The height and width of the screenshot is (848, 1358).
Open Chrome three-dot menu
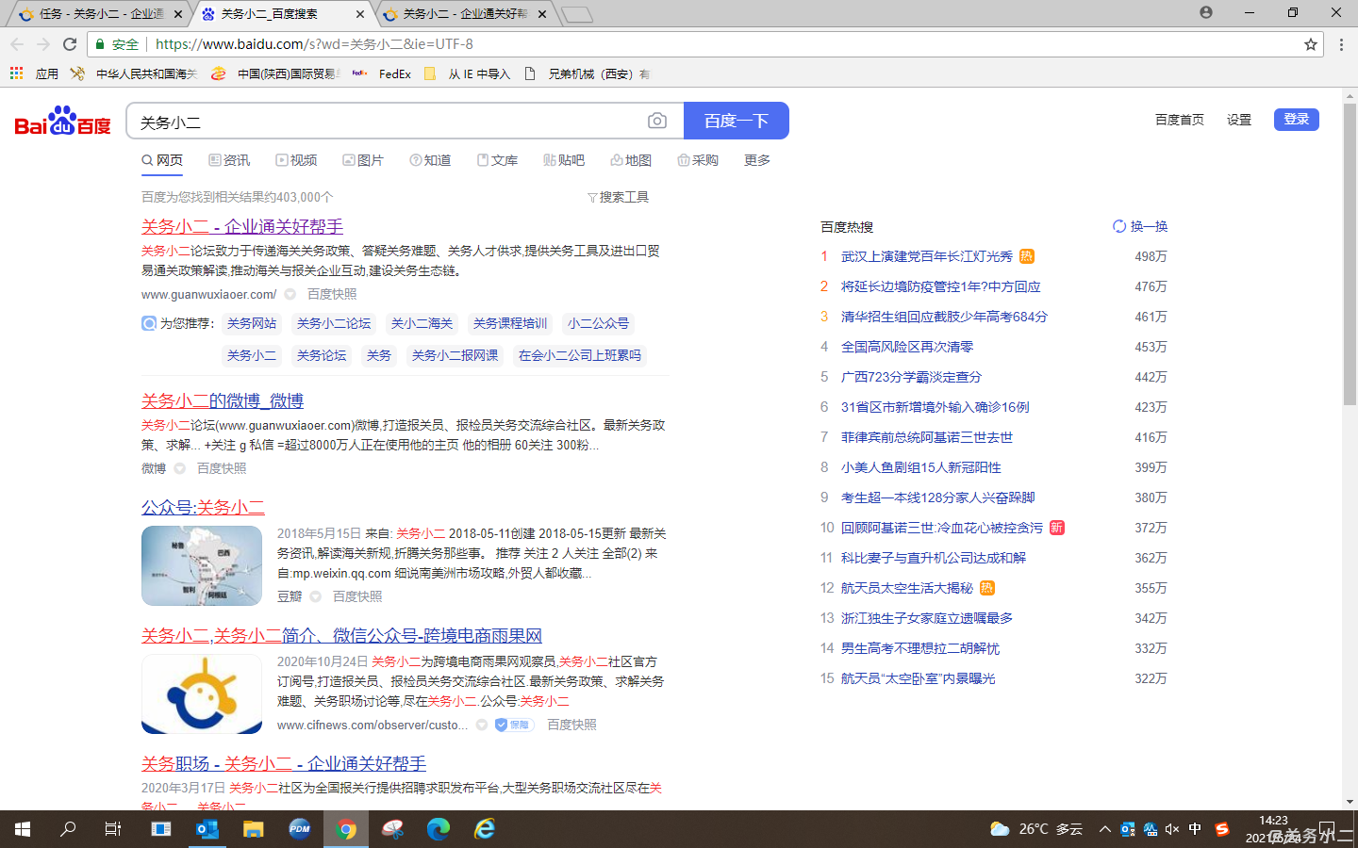pyautogui.click(x=1341, y=44)
